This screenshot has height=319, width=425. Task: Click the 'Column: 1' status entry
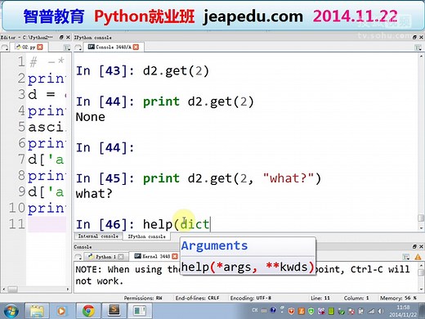(x=356, y=298)
